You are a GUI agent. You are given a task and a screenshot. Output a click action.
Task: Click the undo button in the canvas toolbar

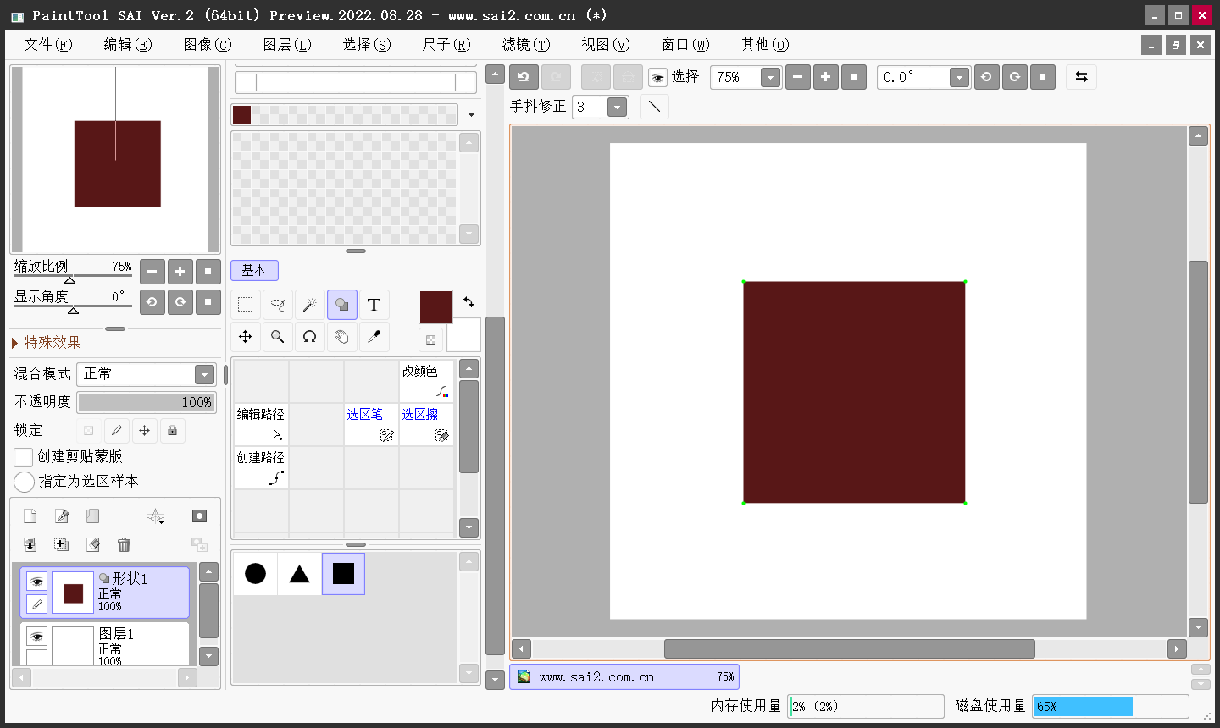(x=524, y=77)
